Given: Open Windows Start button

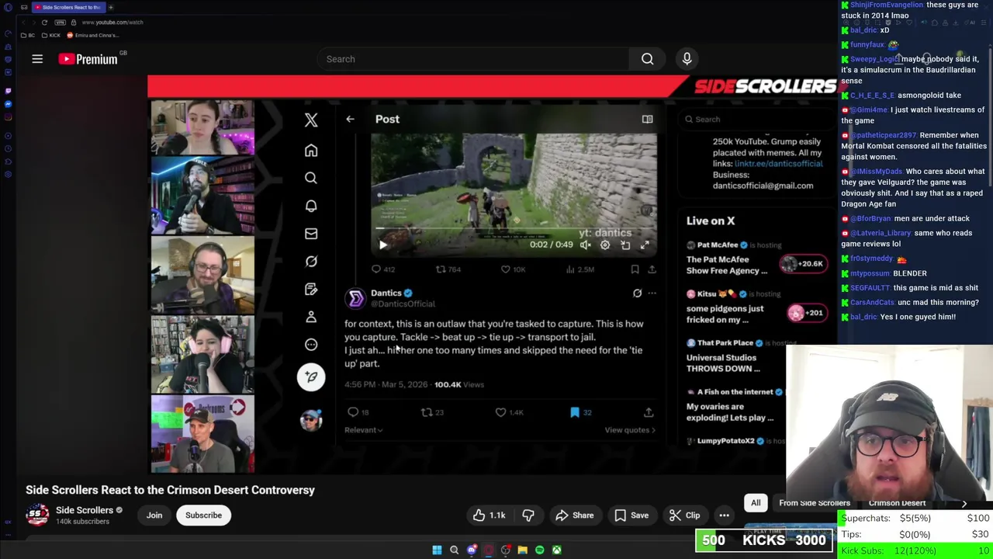Looking at the screenshot, I should [437, 550].
